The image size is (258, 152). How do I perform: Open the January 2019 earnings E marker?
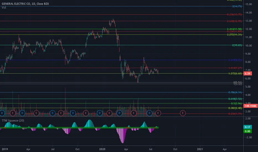coord(13,113)
